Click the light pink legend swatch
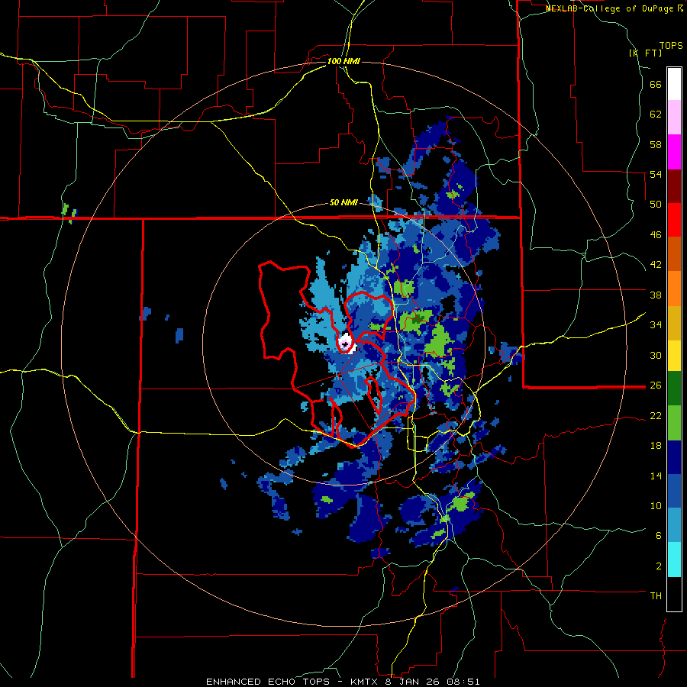This screenshot has width=687, height=687. [674, 117]
